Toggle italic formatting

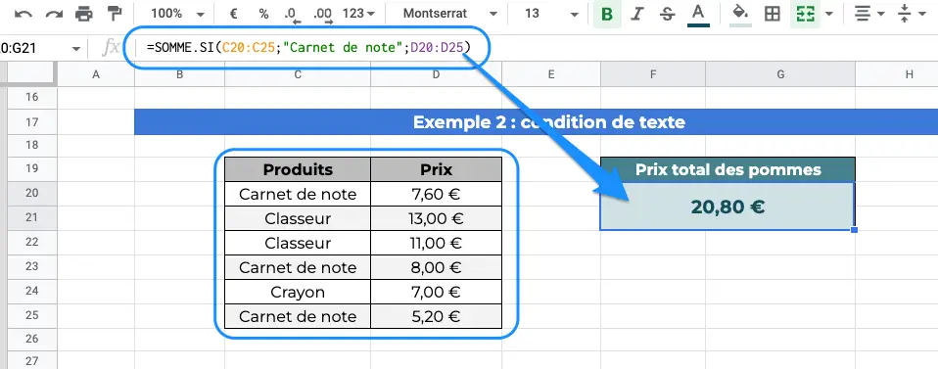[637, 14]
